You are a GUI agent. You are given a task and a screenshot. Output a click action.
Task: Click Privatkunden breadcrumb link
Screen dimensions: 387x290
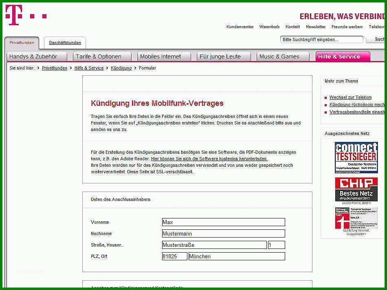pos(55,68)
